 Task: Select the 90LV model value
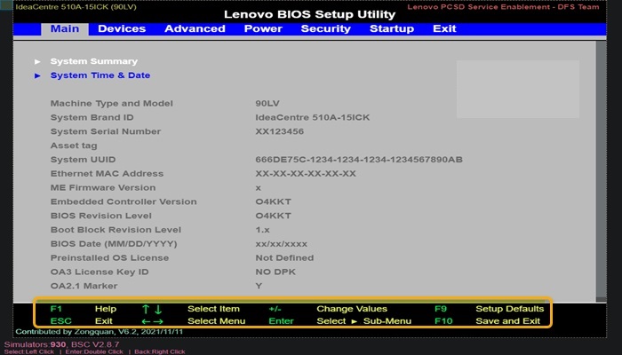click(267, 104)
